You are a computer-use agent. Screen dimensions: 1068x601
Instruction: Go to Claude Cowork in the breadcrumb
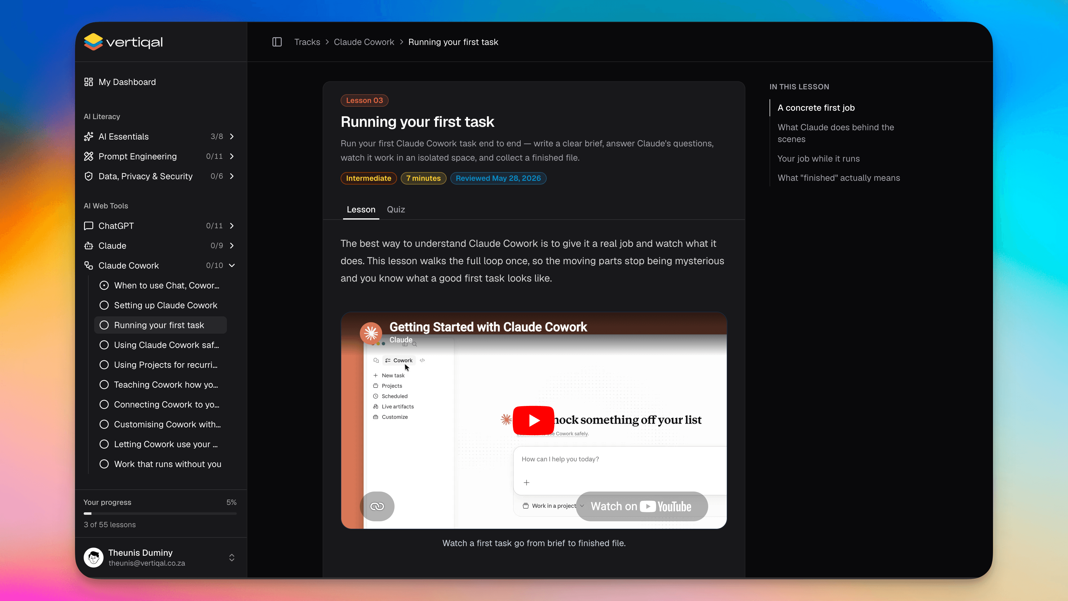pyautogui.click(x=364, y=42)
